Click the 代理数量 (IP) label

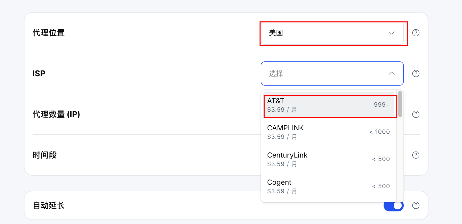[x=56, y=114]
